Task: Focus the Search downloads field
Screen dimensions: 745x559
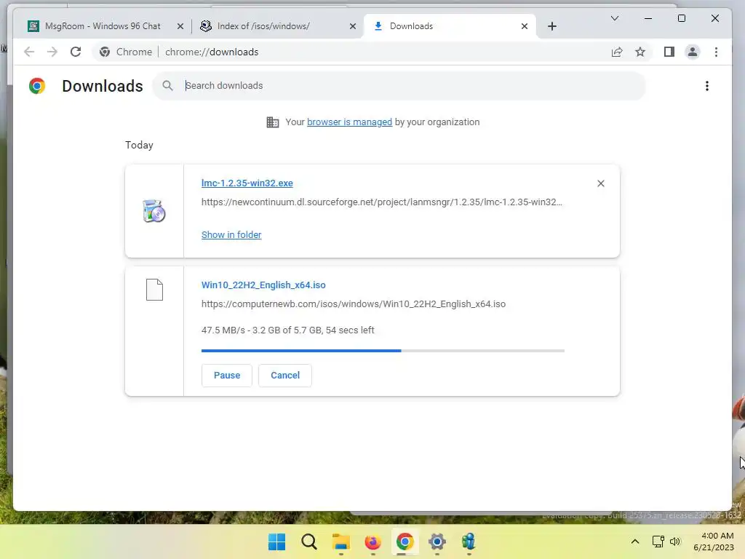Action: click(399, 86)
